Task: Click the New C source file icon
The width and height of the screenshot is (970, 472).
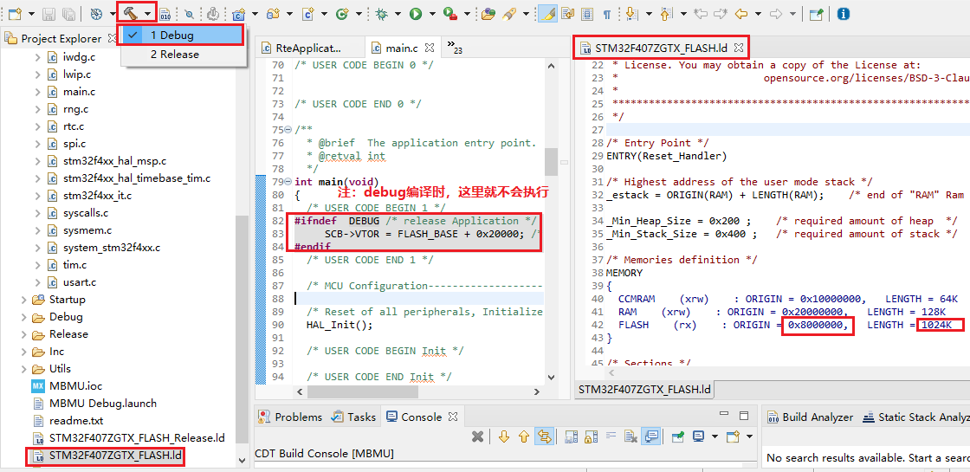Action: tap(307, 14)
